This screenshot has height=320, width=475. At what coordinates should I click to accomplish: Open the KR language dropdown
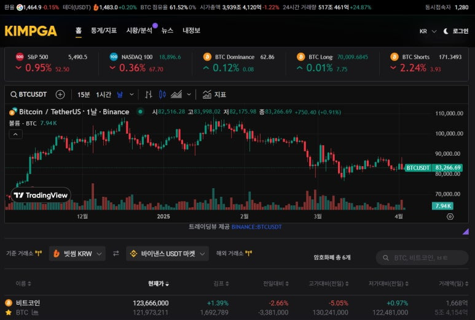point(428,31)
